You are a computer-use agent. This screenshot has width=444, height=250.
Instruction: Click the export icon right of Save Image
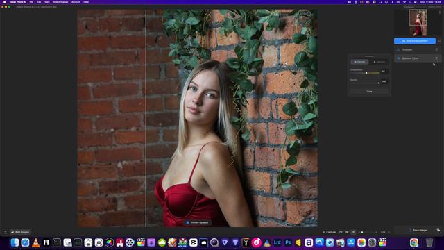[438, 231]
